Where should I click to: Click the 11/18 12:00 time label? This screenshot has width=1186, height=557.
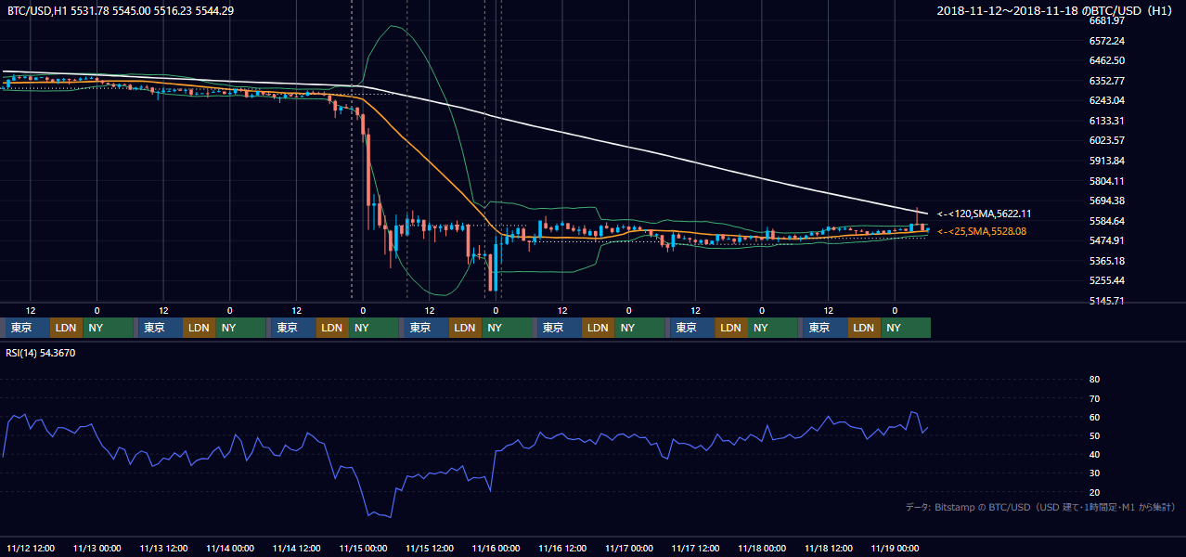click(x=829, y=548)
